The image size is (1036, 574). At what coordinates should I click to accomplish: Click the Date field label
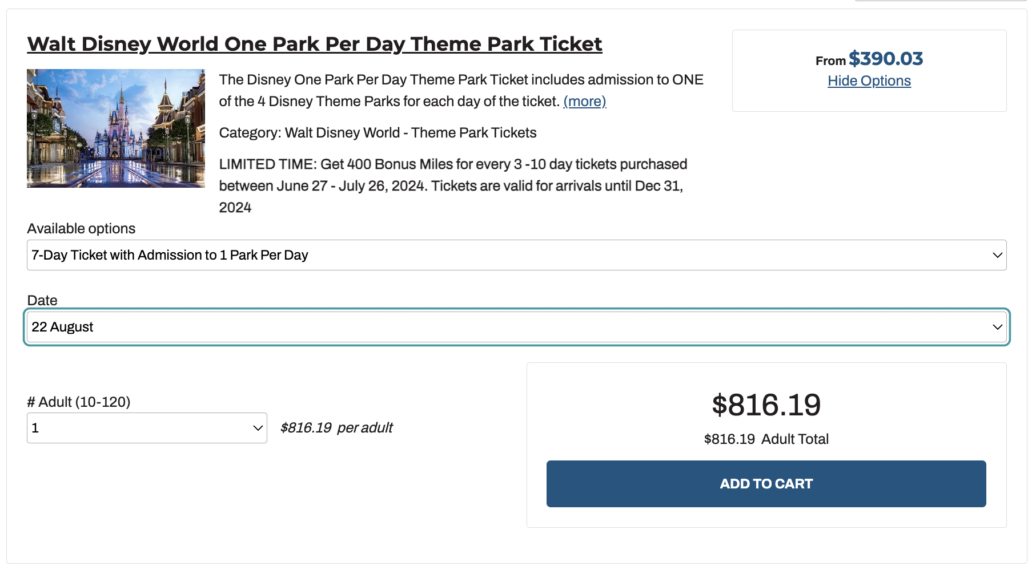[x=42, y=300]
